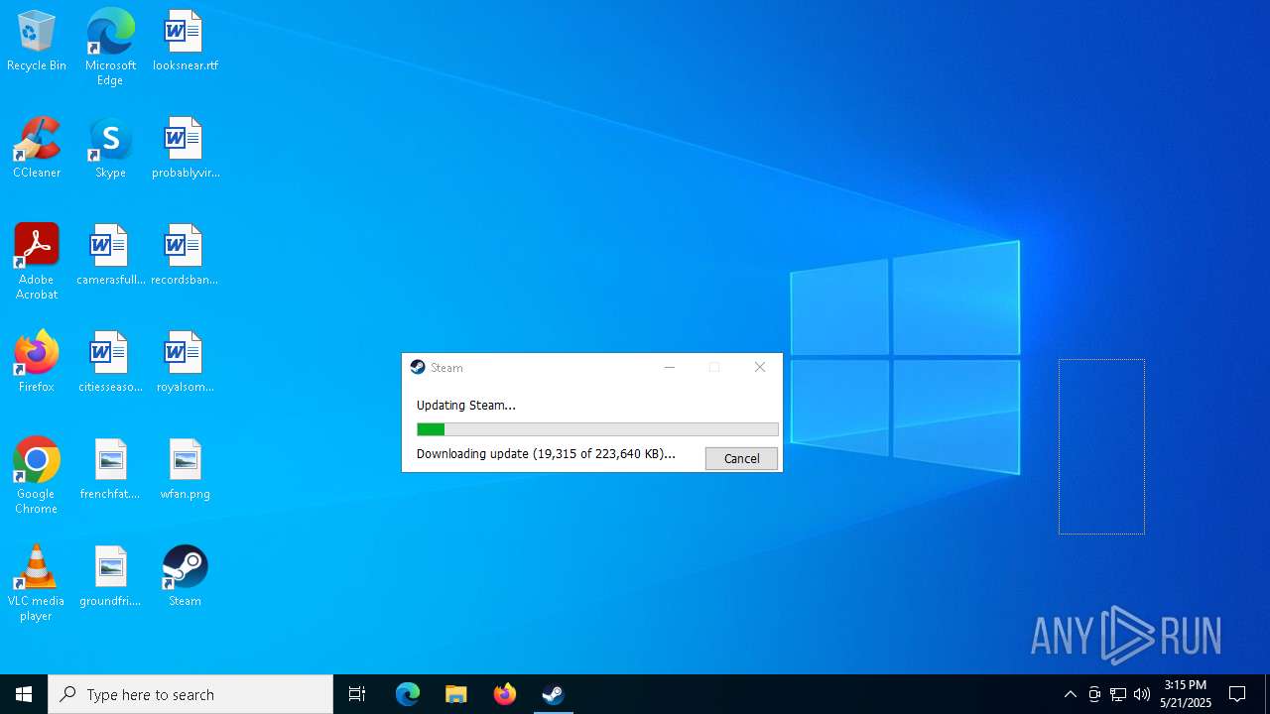
Task: Select the wfan.png image file icon
Action: point(185,470)
